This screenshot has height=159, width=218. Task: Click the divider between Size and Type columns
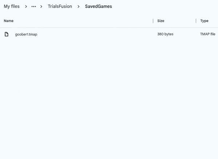click(x=196, y=21)
